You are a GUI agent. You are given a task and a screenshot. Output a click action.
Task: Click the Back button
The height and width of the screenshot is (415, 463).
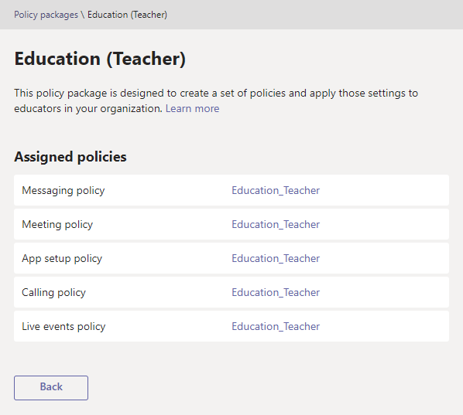coord(51,388)
